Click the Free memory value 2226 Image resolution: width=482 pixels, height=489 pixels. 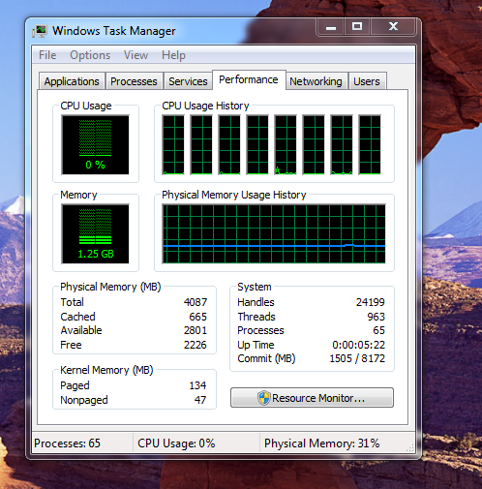point(196,345)
